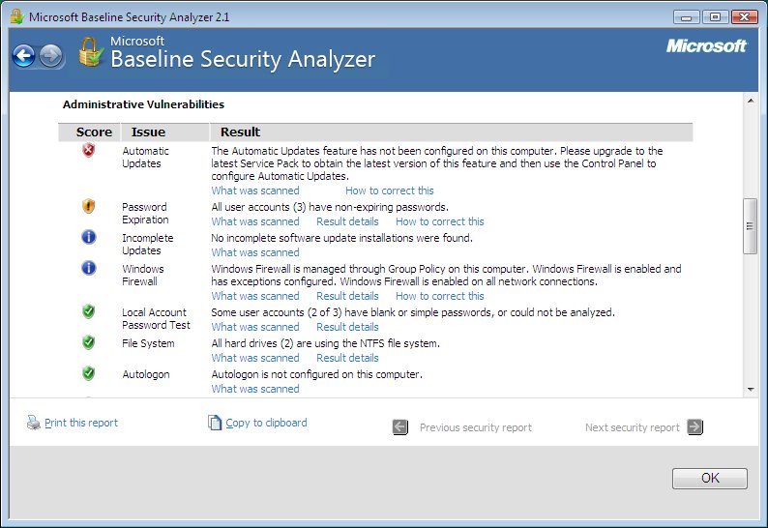
Task: Click the printer icon beside Print this report
Action: (x=33, y=423)
